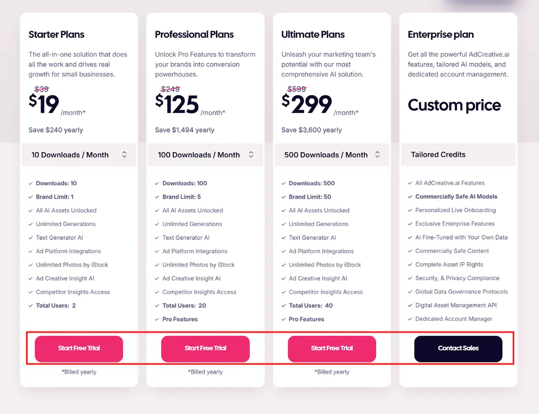Start free trial for Professional plan
Image resolution: width=539 pixels, height=414 pixels.
click(205, 349)
